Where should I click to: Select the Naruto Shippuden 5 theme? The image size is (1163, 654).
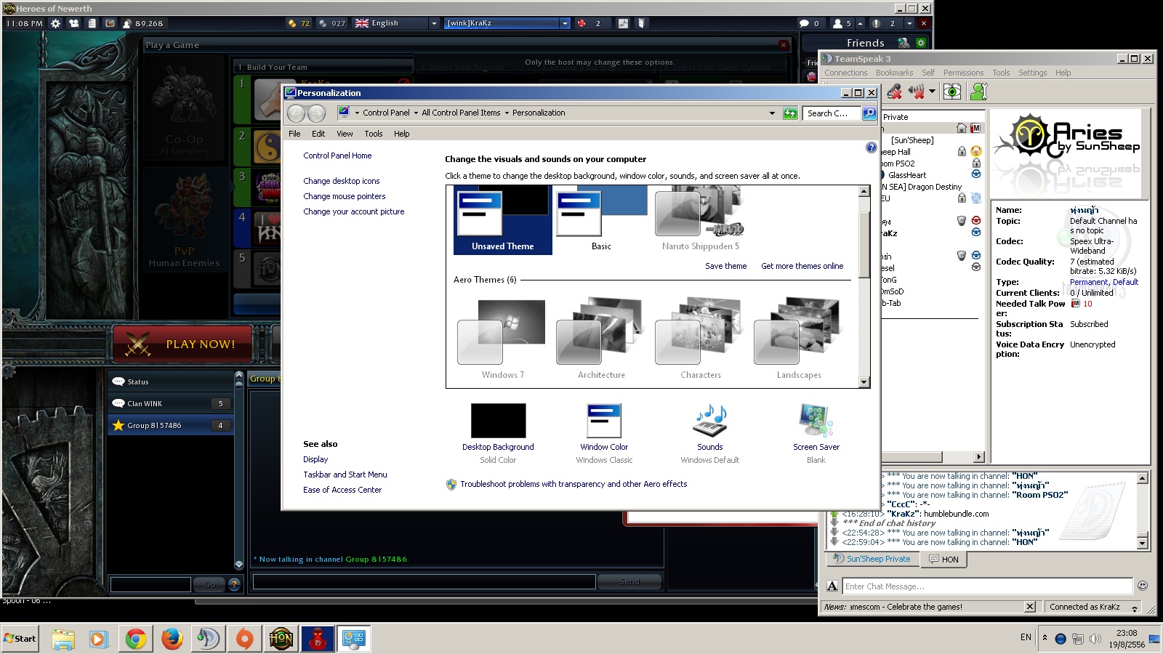tap(700, 219)
